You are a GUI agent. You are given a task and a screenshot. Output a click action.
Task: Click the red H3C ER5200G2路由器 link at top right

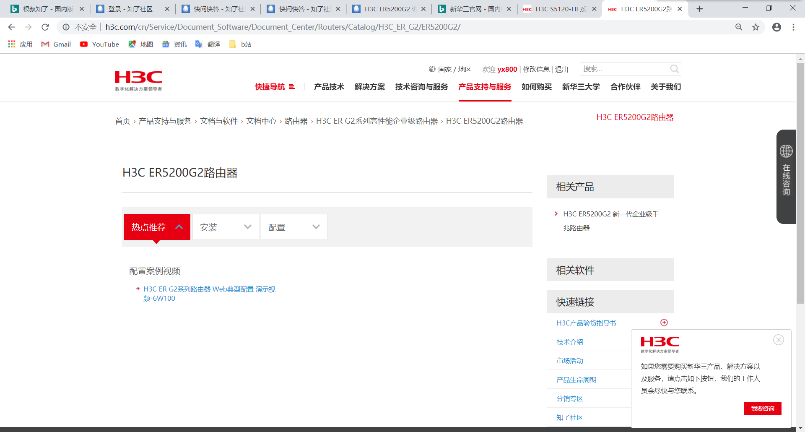[635, 117]
